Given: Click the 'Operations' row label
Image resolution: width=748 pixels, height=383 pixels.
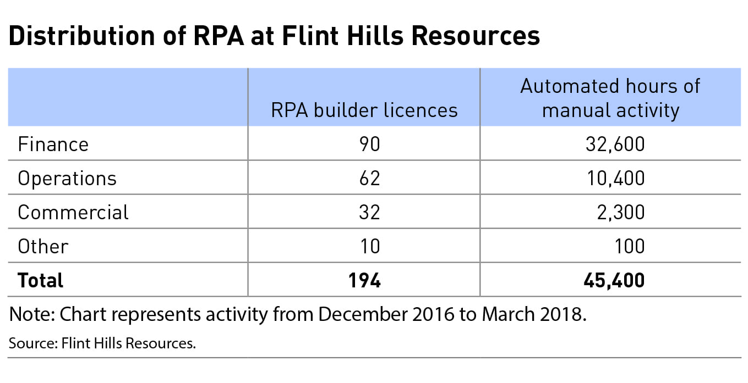Looking at the screenshot, I should pyautogui.click(x=67, y=179).
